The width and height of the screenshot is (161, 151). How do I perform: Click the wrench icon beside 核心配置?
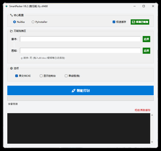pyautogui.click(x=11, y=15)
